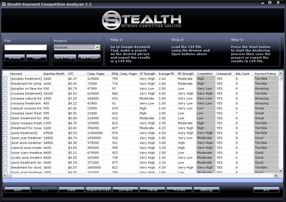Click Browse to choose a file
286x202 pixels.
click(15, 58)
